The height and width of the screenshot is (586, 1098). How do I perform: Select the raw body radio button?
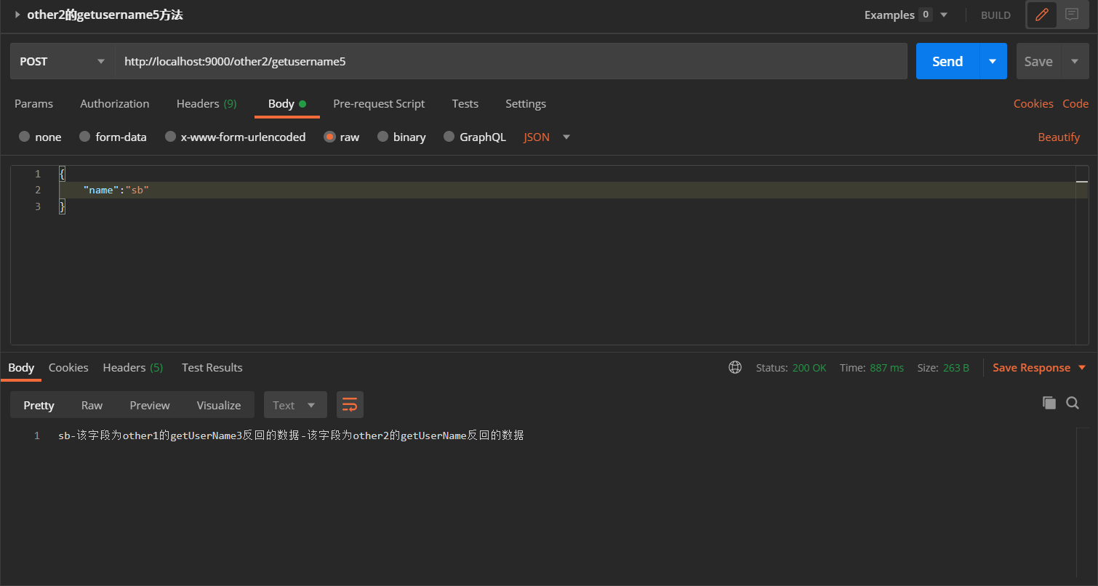[x=329, y=137]
